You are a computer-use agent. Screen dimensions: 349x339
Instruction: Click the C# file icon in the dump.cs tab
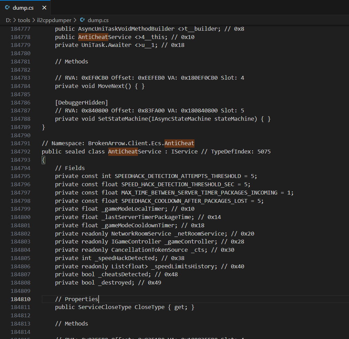[7, 7]
